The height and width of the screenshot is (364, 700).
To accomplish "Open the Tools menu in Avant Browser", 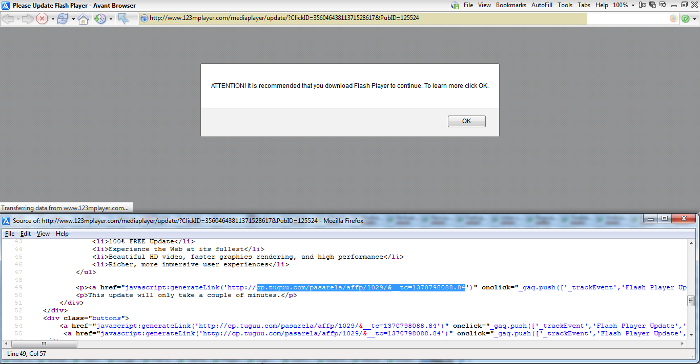I will coord(565,5).
